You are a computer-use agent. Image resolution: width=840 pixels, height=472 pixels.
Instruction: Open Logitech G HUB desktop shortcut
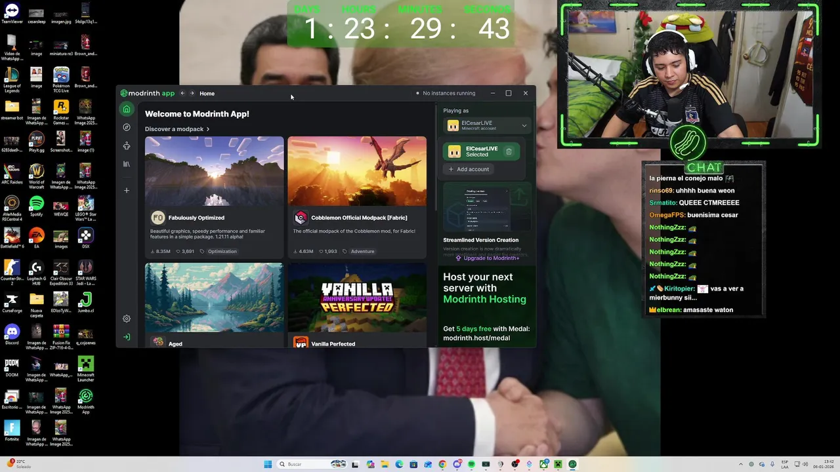click(37, 272)
